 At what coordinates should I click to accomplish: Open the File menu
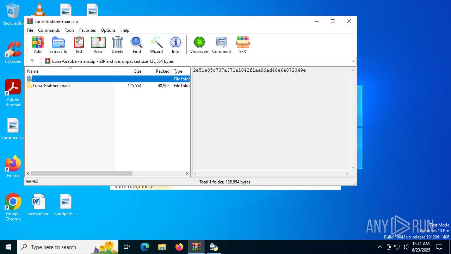(30, 30)
